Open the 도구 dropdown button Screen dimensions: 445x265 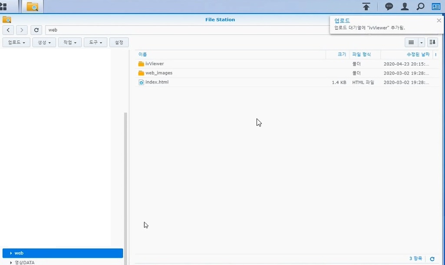[x=96, y=43]
